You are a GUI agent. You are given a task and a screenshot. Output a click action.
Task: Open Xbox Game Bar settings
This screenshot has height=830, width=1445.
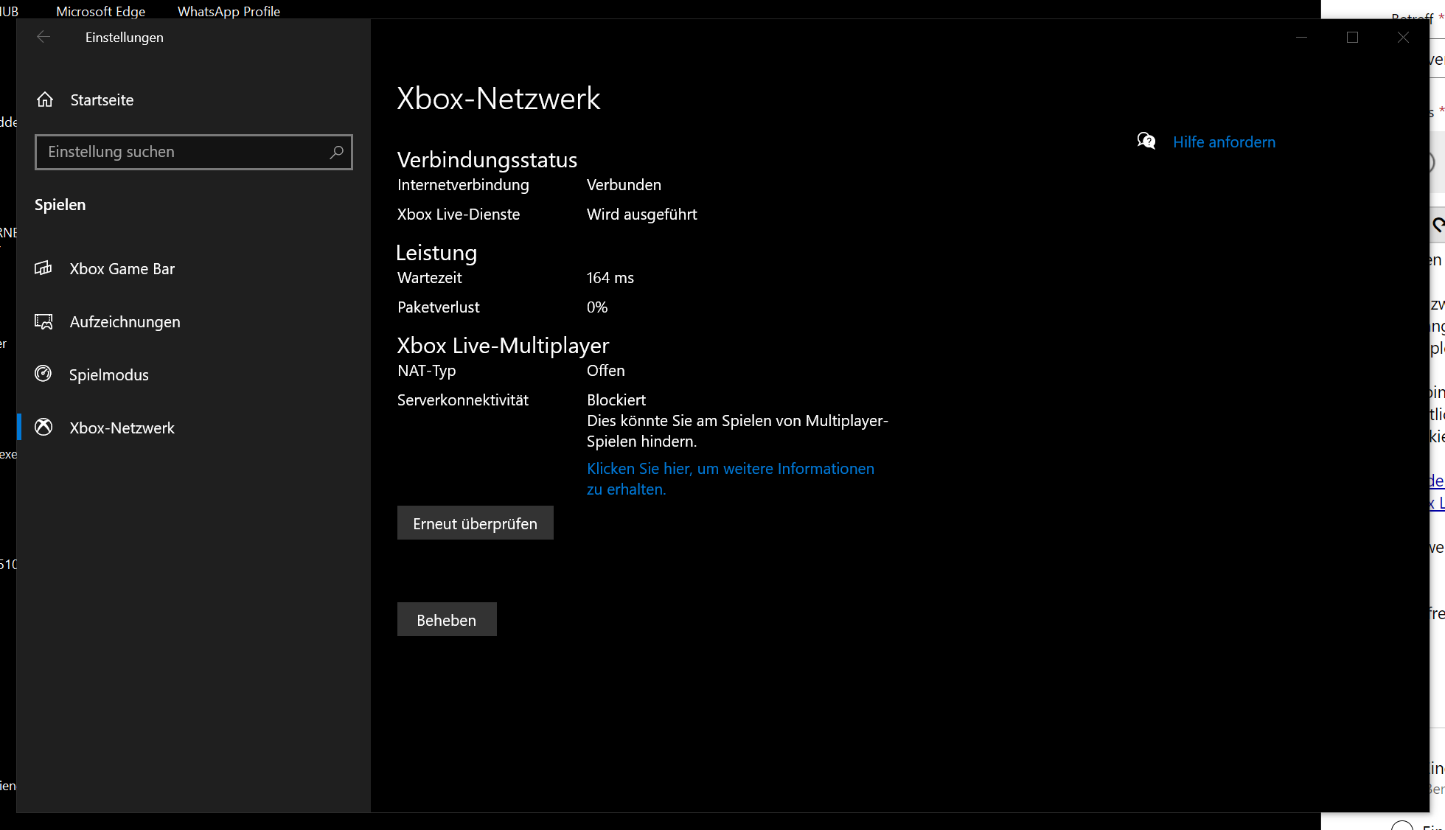coord(193,268)
